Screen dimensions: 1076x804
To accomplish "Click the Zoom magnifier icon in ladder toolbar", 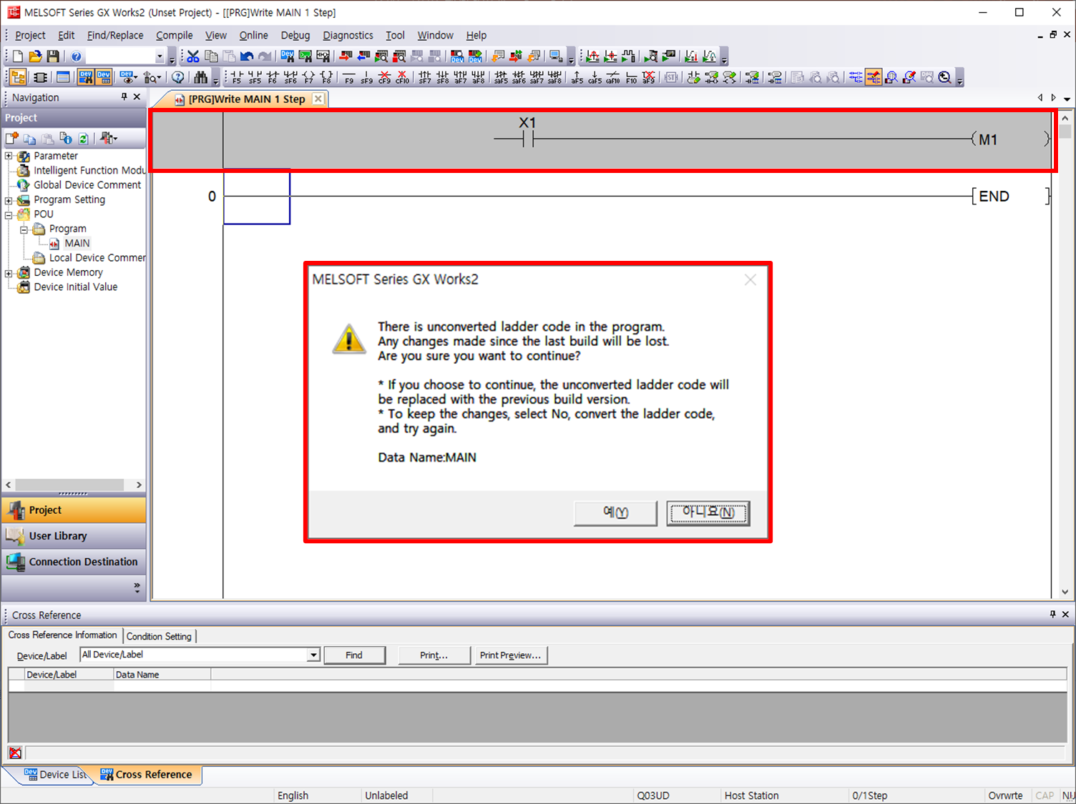I will click(945, 77).
